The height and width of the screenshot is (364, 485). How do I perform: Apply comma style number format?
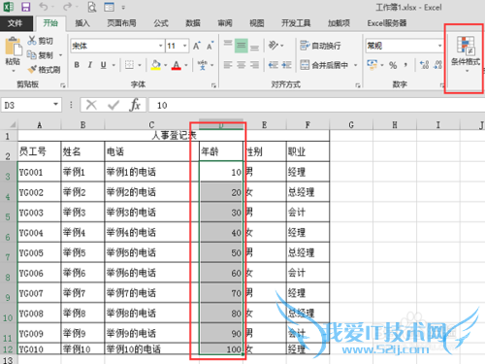point(405,65)
